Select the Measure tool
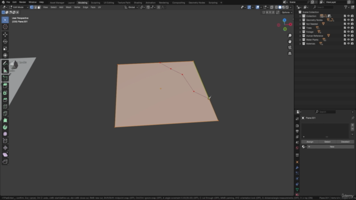This screenshot has height=200, width=356. point(5,70)
